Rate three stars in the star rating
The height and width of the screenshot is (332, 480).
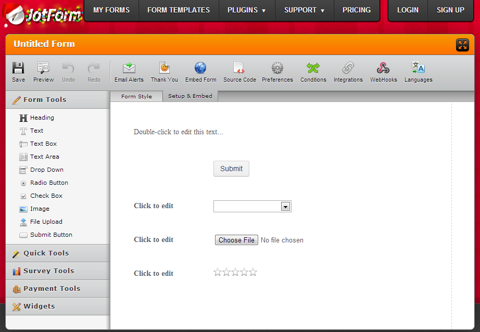(235, 272)
